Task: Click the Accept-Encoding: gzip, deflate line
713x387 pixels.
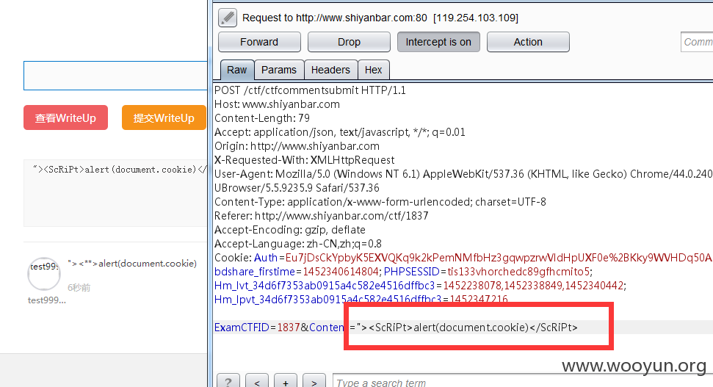Action: (289, 230)
